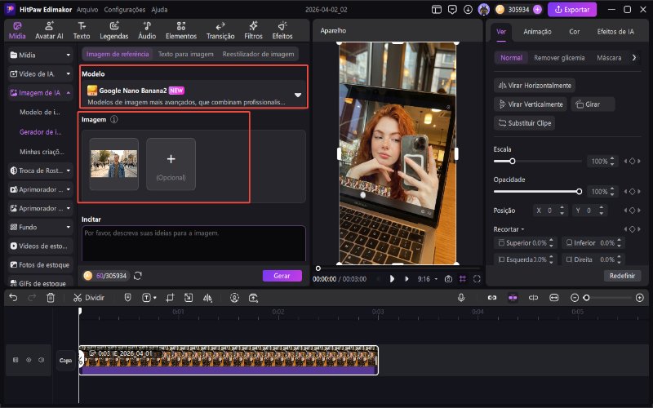Click the microphone voice-over icon
Screen dimensions: 653x408
(461, 298)
